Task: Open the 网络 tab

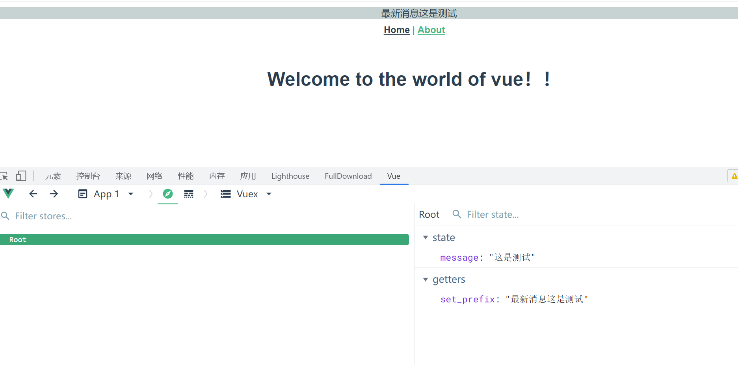Action: [x=154, y=176]
